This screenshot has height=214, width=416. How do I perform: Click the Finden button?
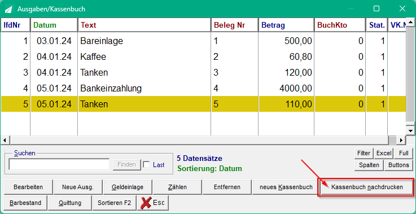pyautogui.click(x=126, y=164)
